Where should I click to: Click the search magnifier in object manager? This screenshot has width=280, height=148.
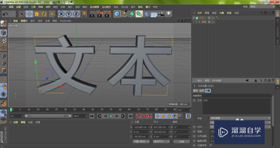click(262, 13)
